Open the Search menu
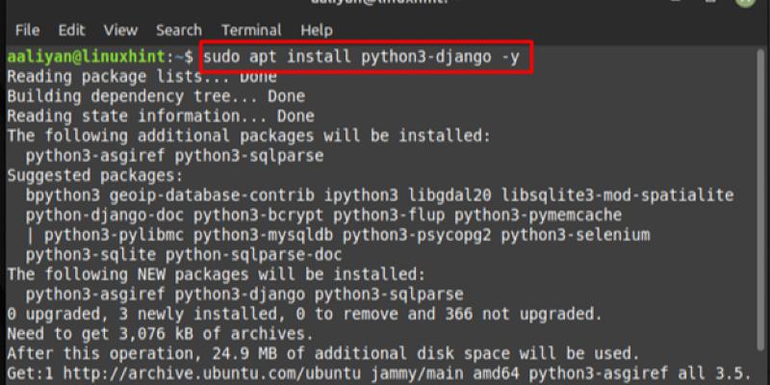Screen dimensions: 770x385 pos(179,30)
